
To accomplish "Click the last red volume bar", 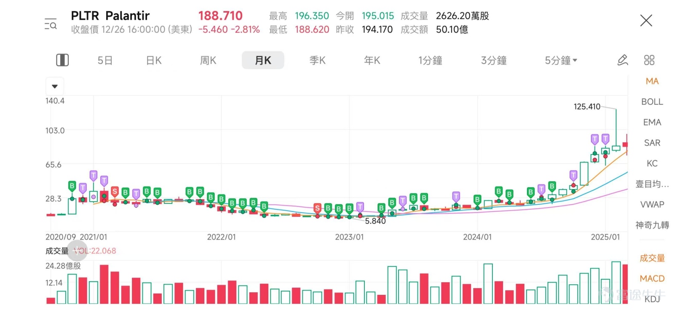I will [x=625, y=284].
